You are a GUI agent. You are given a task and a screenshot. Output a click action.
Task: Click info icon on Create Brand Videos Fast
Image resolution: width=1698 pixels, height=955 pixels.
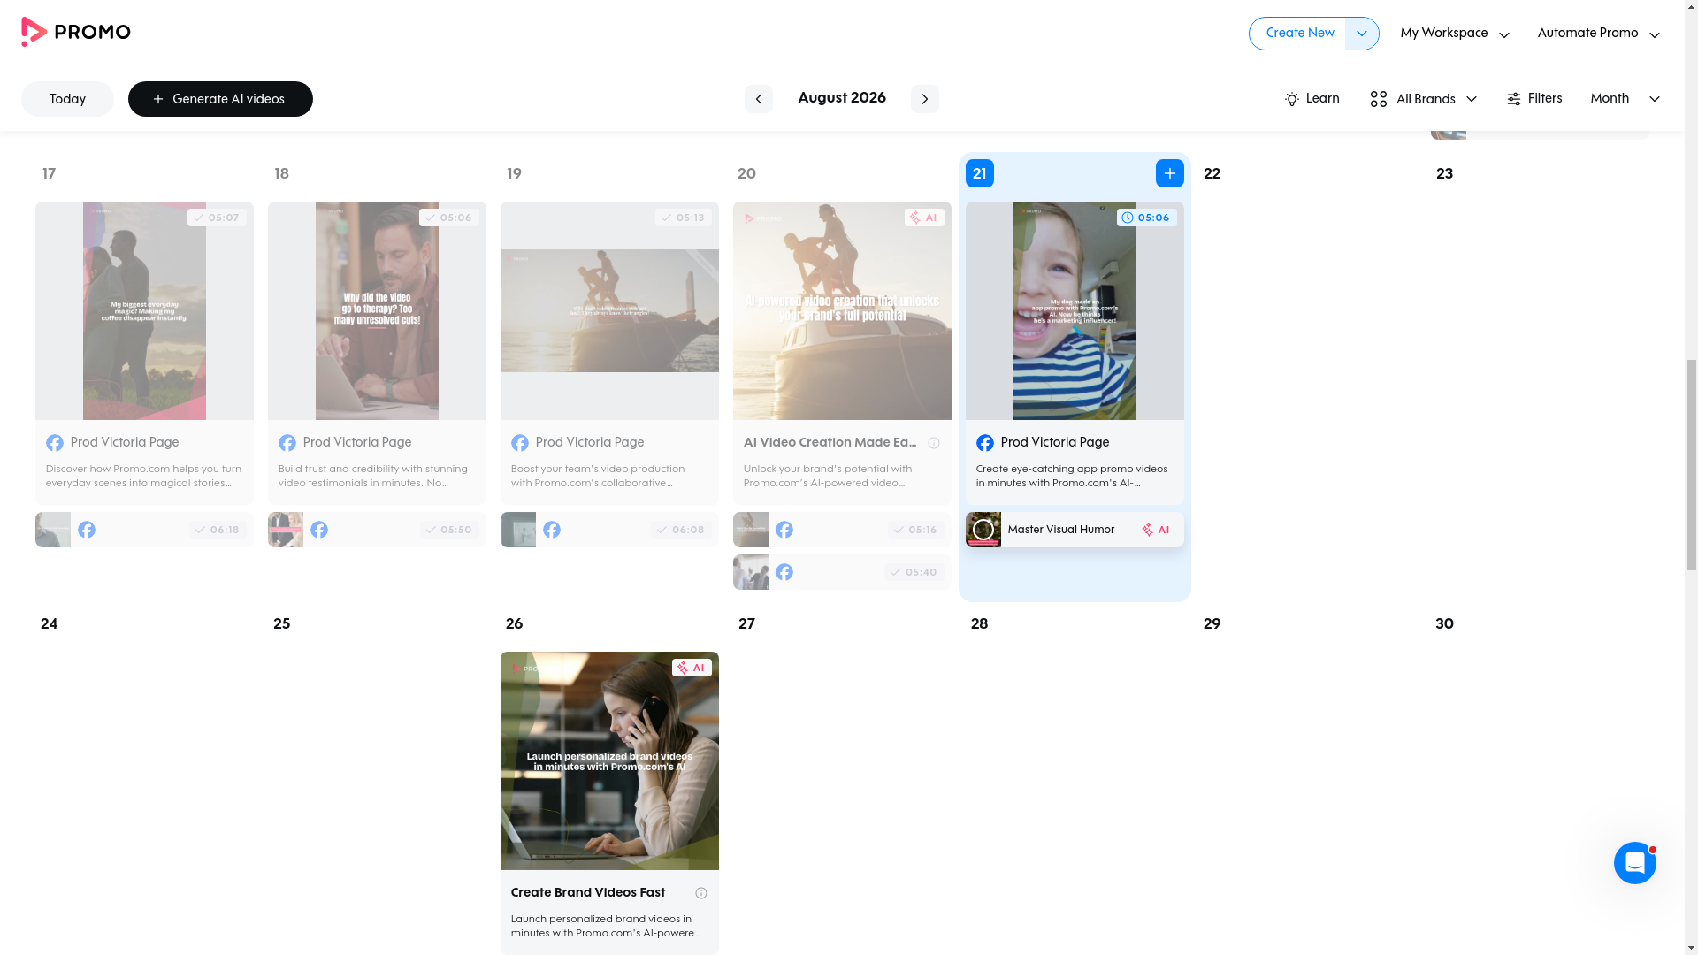(x=701, y=893)
